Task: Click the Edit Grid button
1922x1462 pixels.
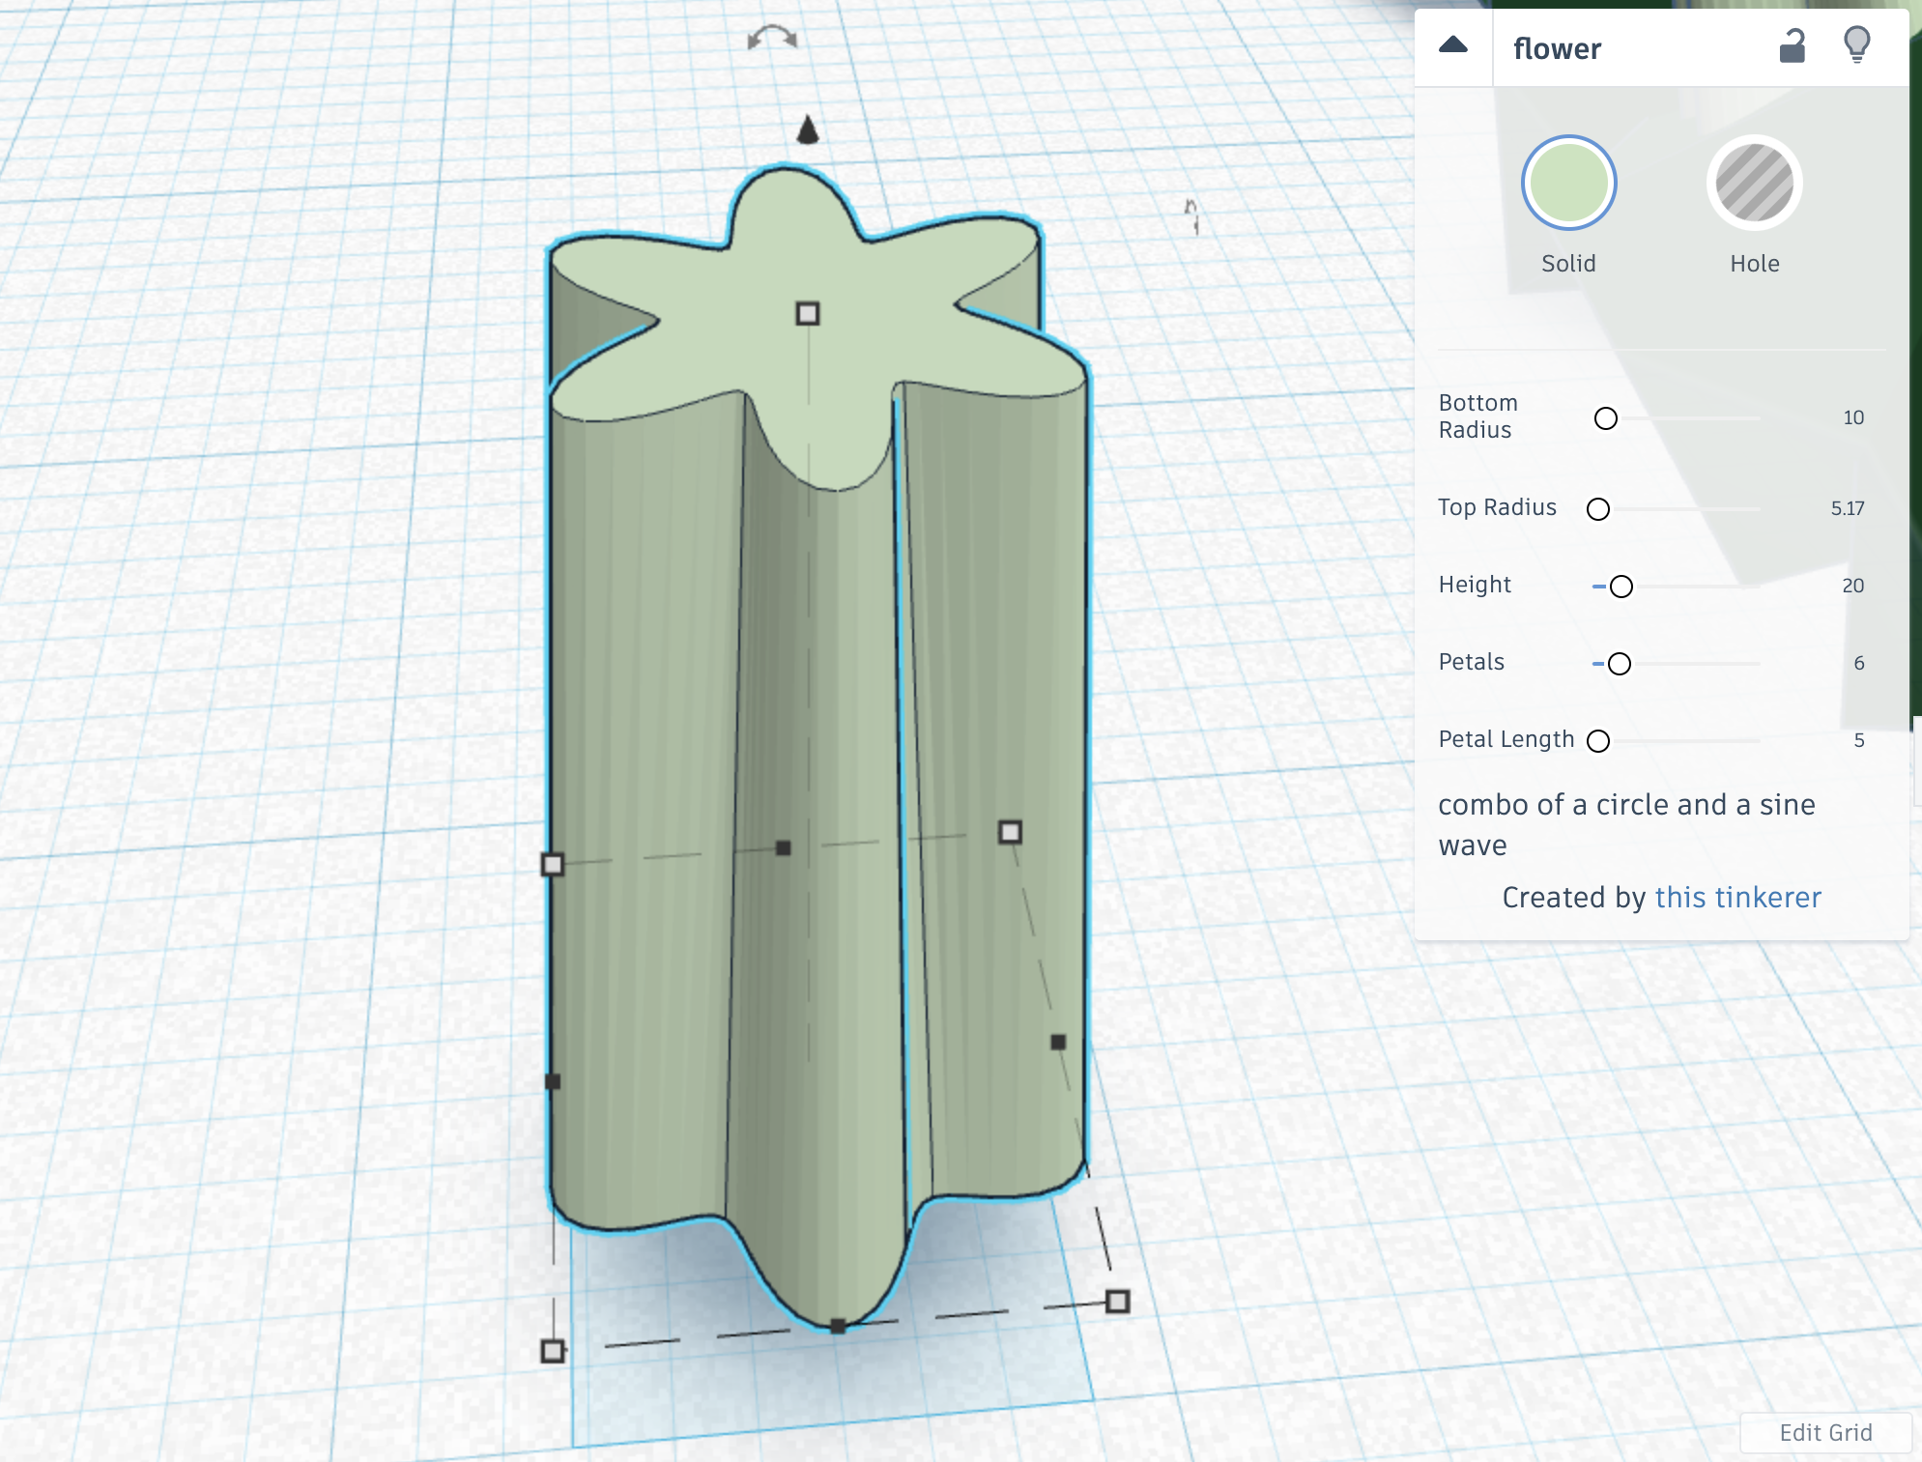Action: [1825, 1432]
